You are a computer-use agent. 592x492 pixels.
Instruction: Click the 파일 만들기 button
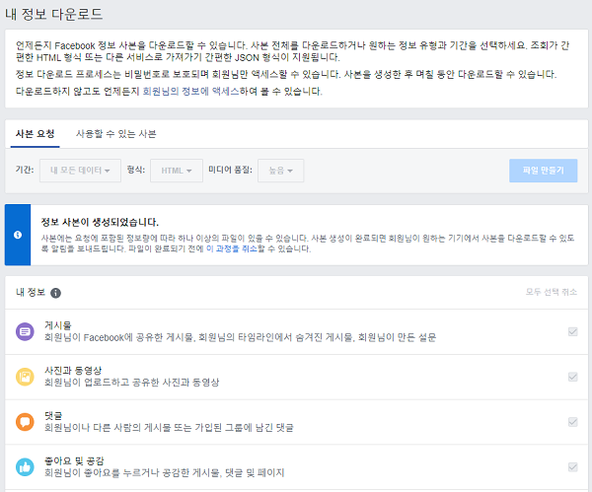pyautogui.click(x=544, y=171)
